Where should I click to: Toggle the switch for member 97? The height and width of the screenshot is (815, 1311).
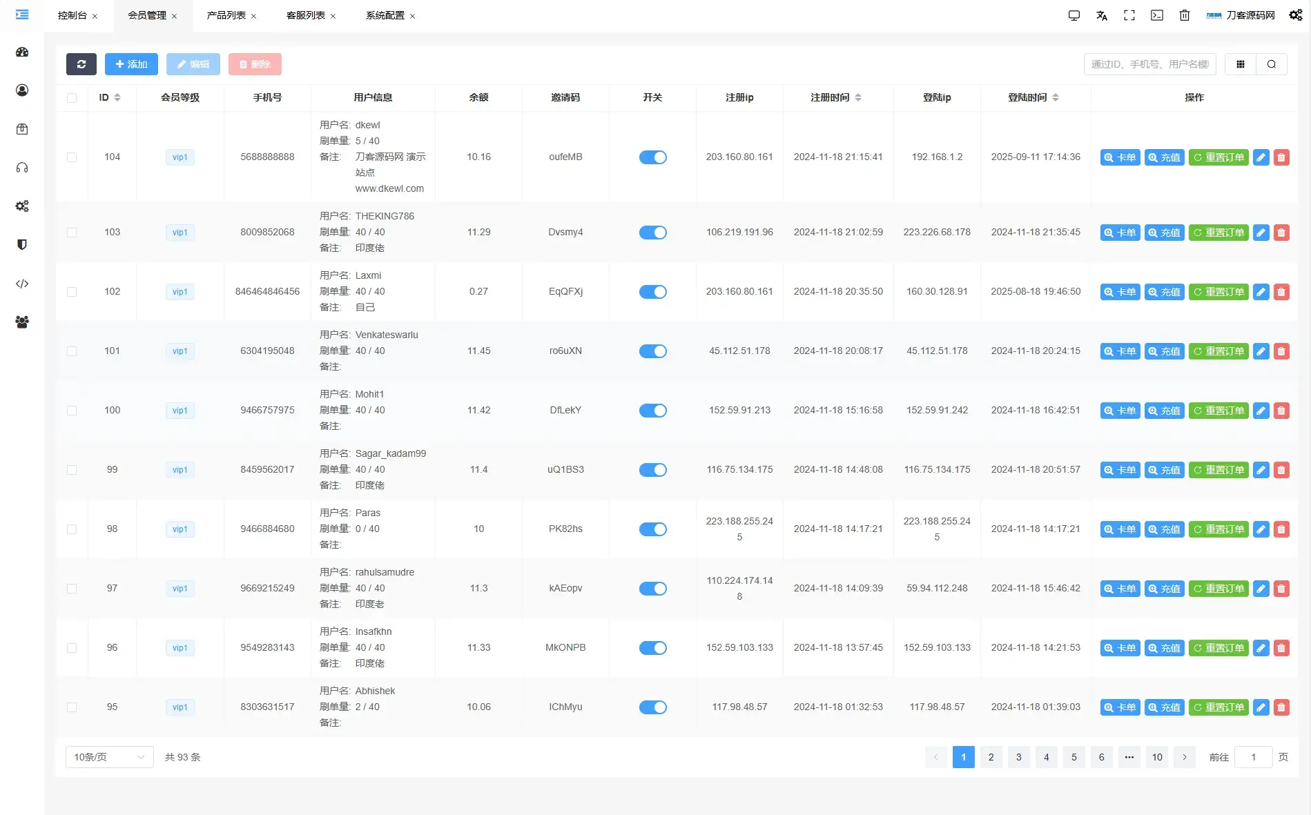tap(652, 589)
